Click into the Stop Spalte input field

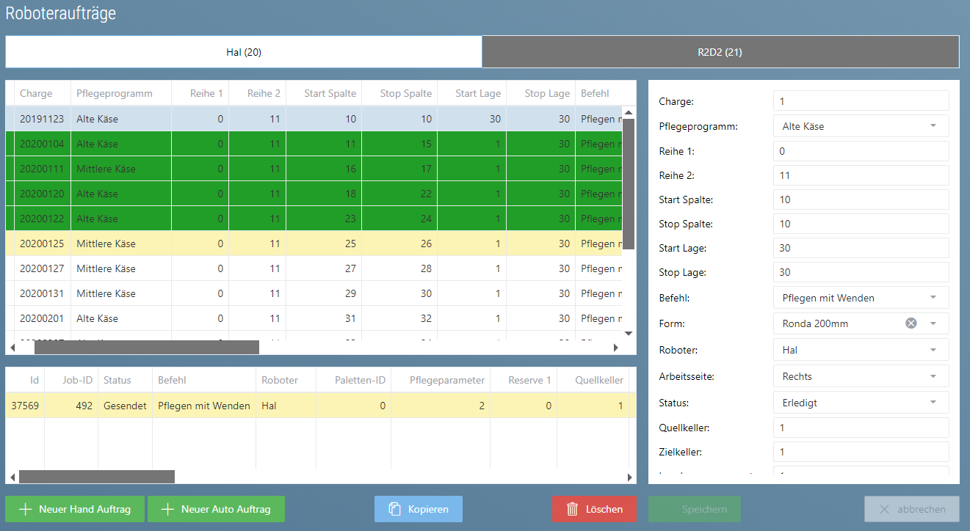coord(861,224)
